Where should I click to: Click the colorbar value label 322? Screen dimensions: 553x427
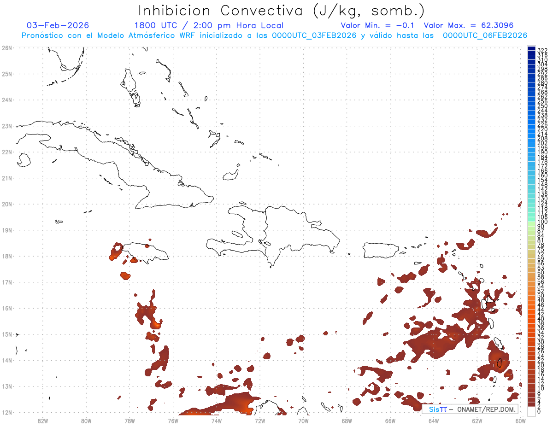tap(542, 50)
